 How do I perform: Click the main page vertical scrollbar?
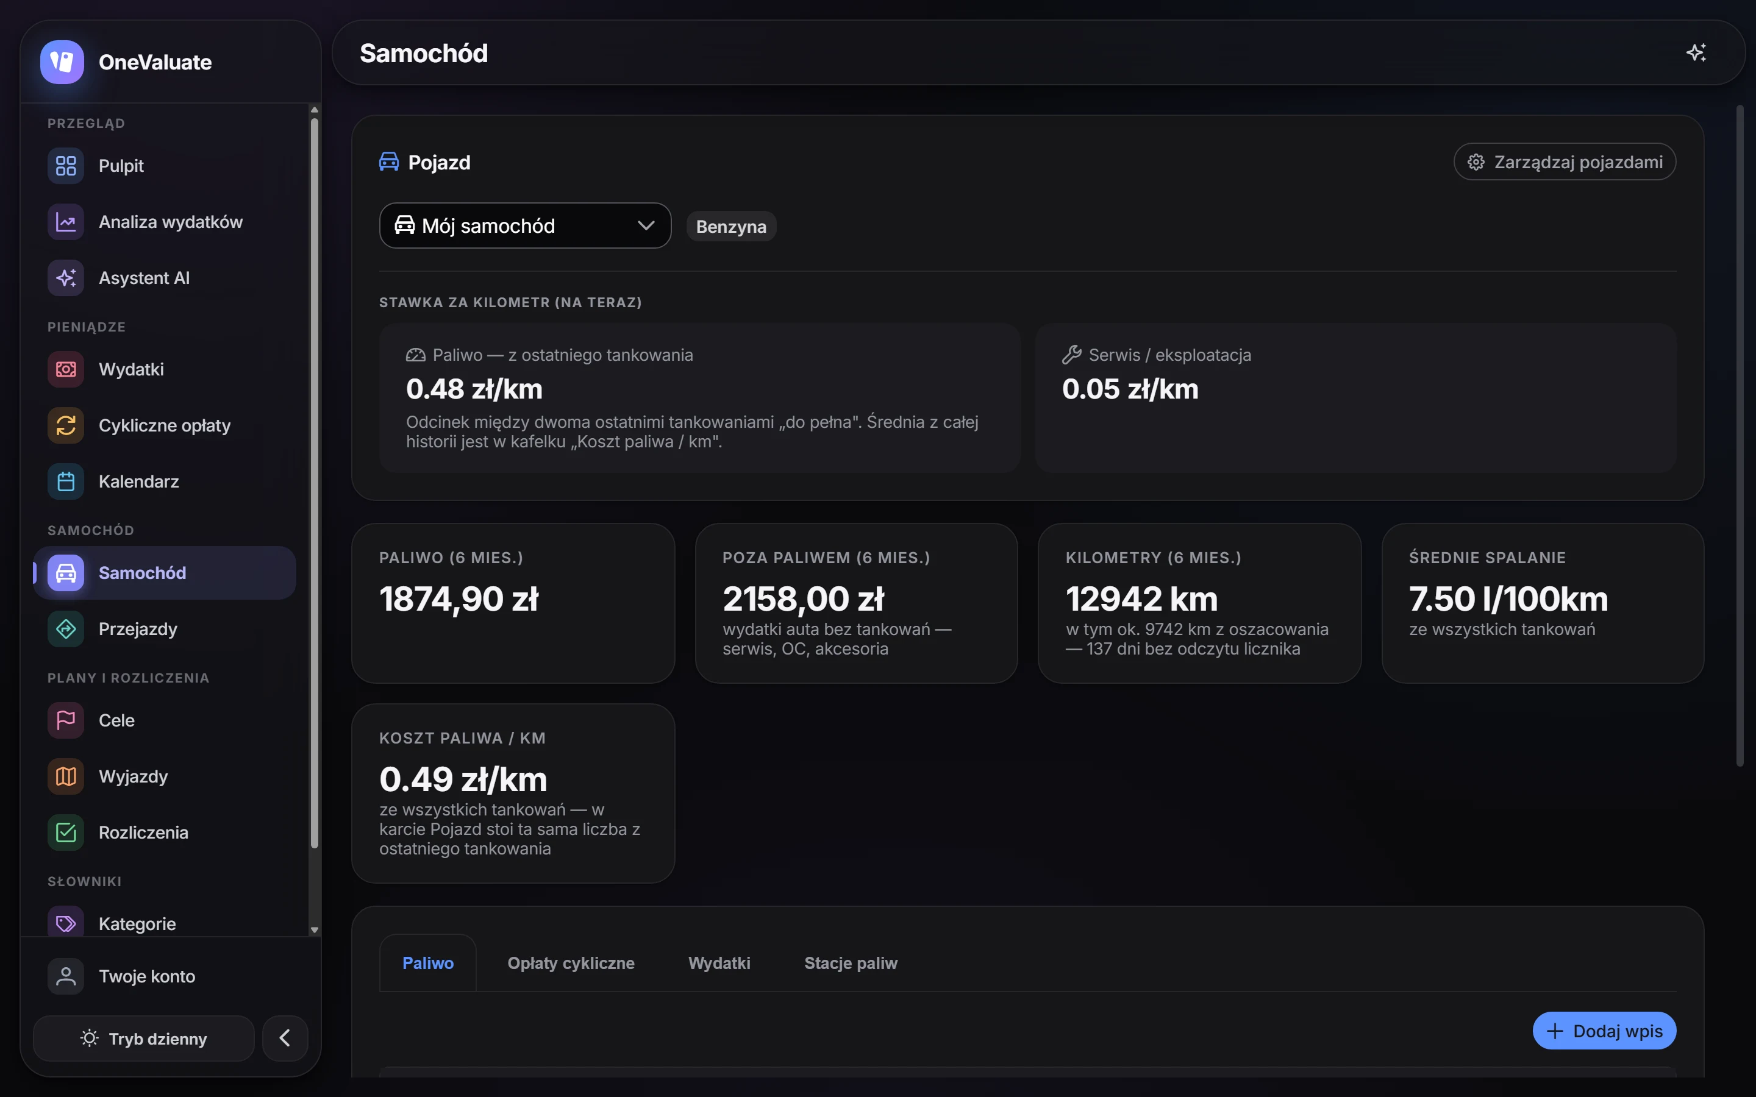pyautogui.click(x=1740, y=435)
